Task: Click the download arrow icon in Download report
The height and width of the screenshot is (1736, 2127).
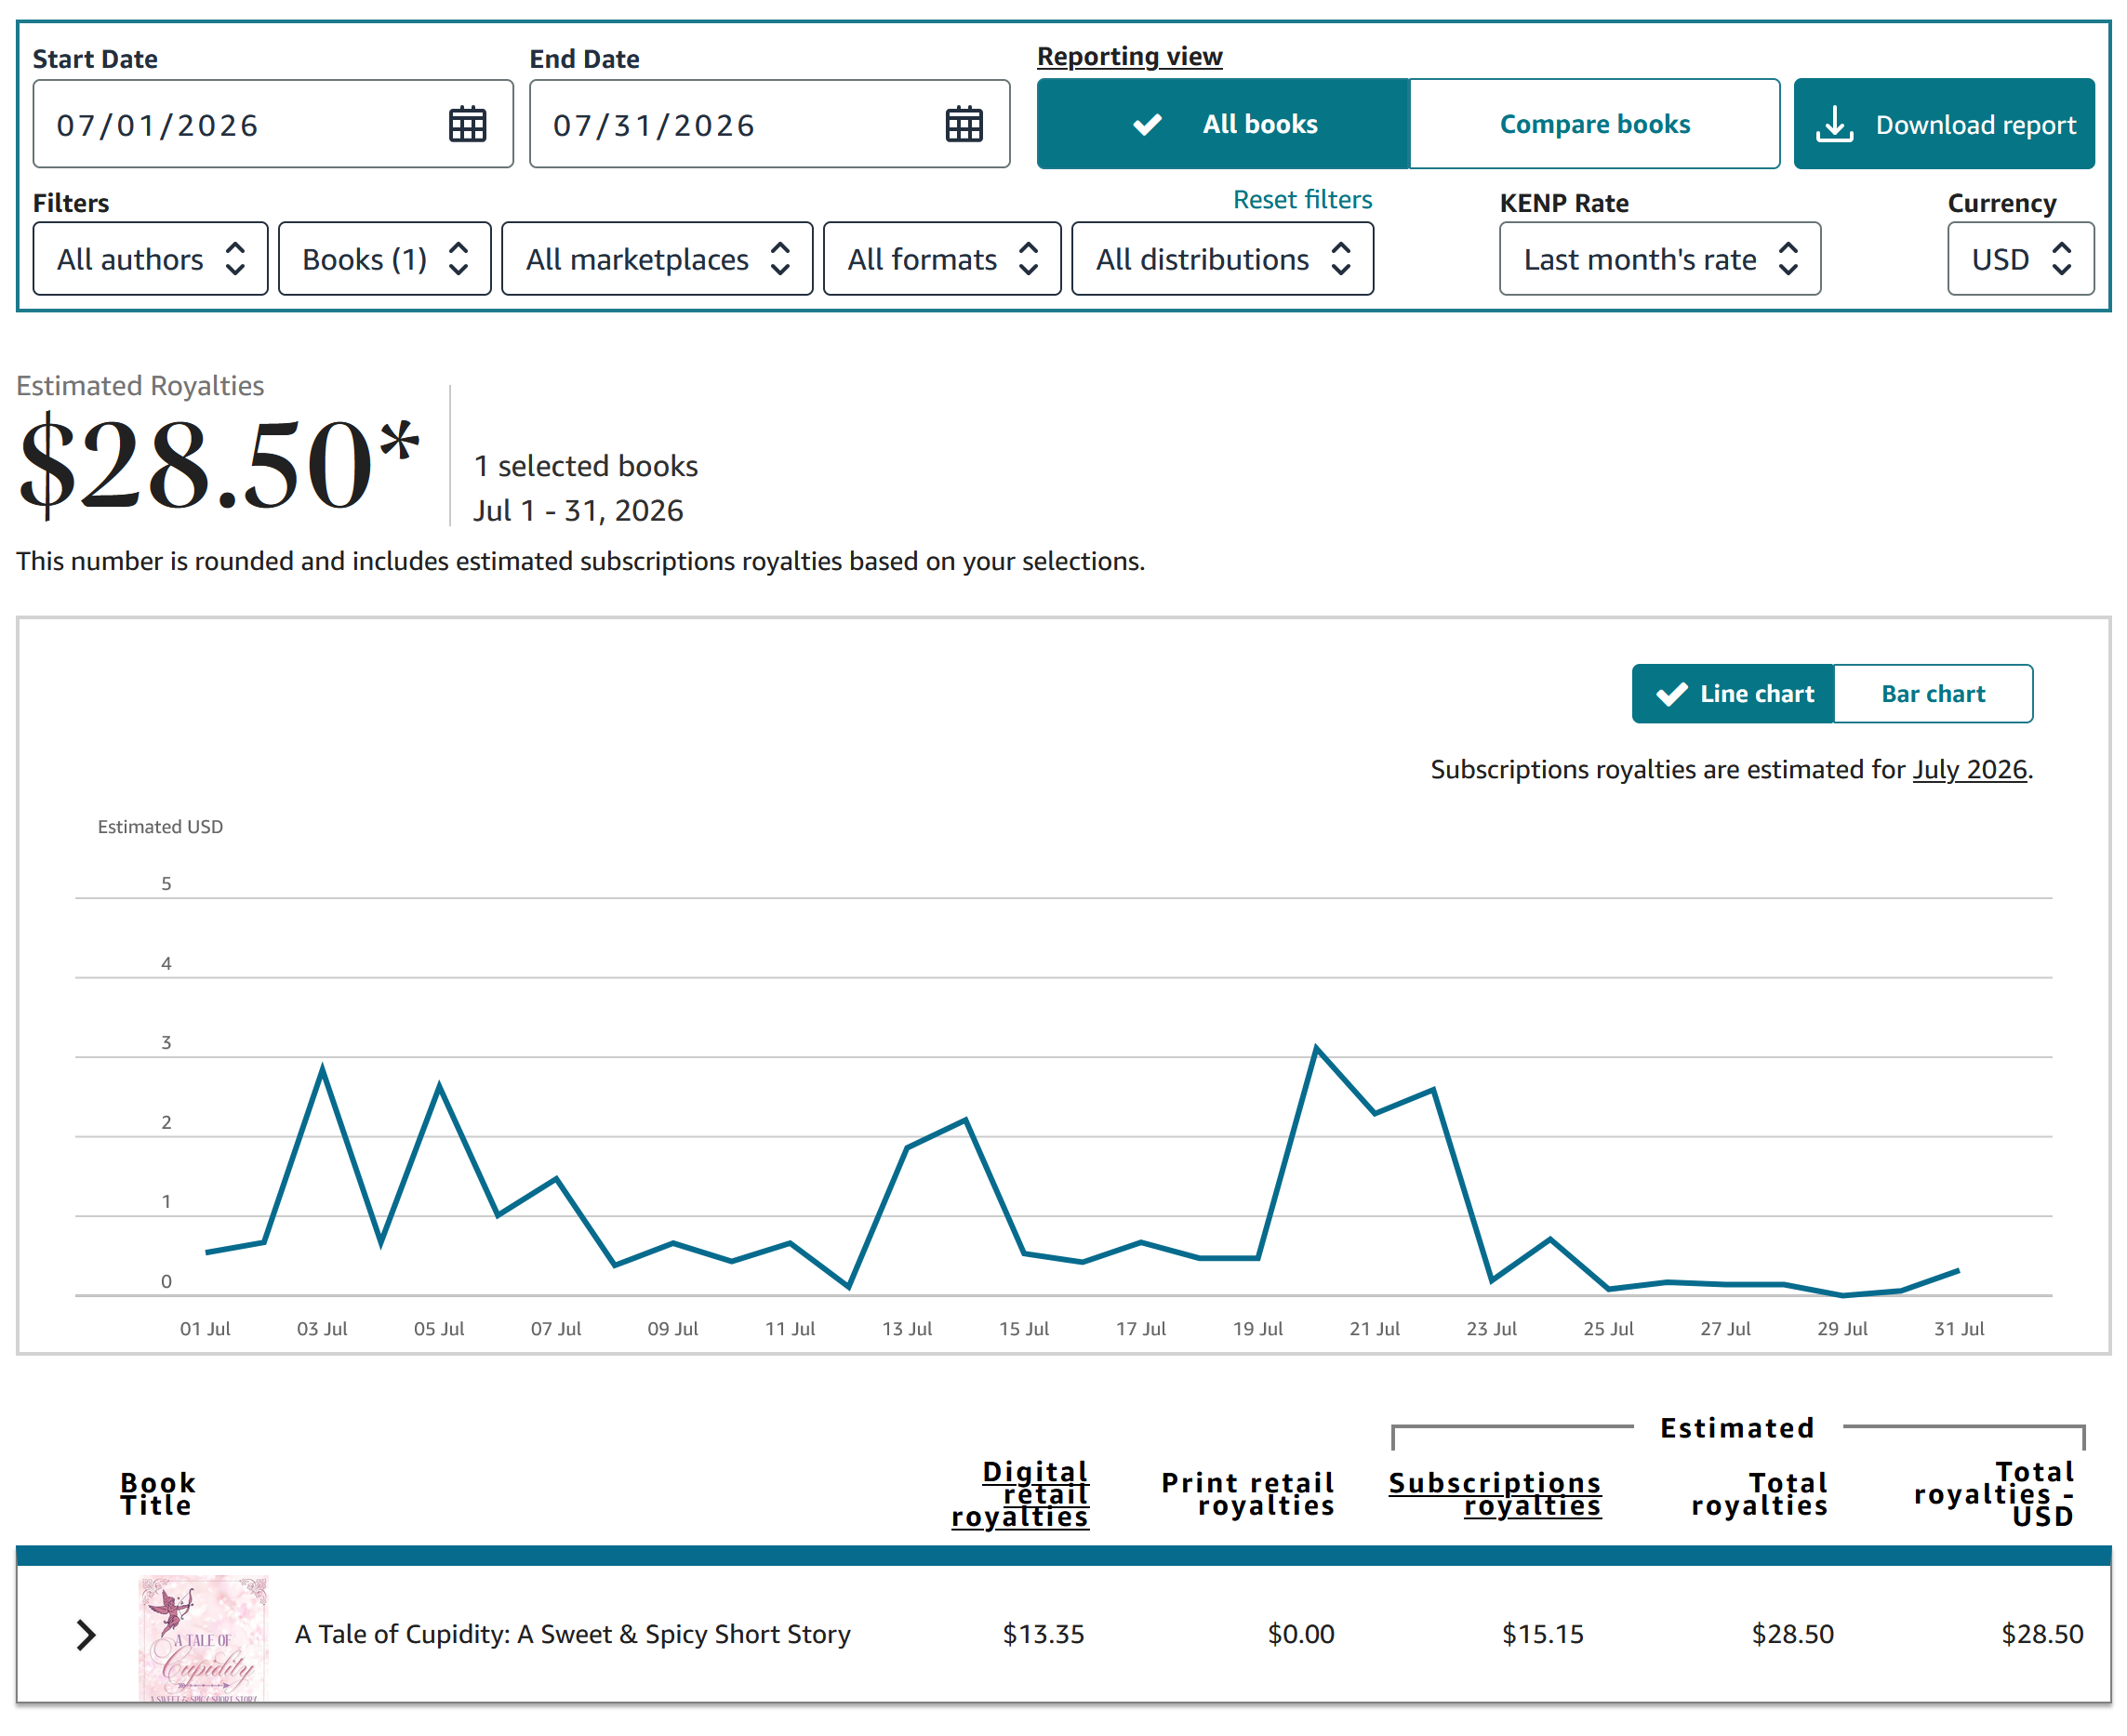Action: [x=1834, y=124]
